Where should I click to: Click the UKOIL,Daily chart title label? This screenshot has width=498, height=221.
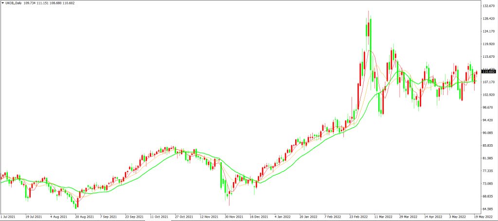pos(13,3)
